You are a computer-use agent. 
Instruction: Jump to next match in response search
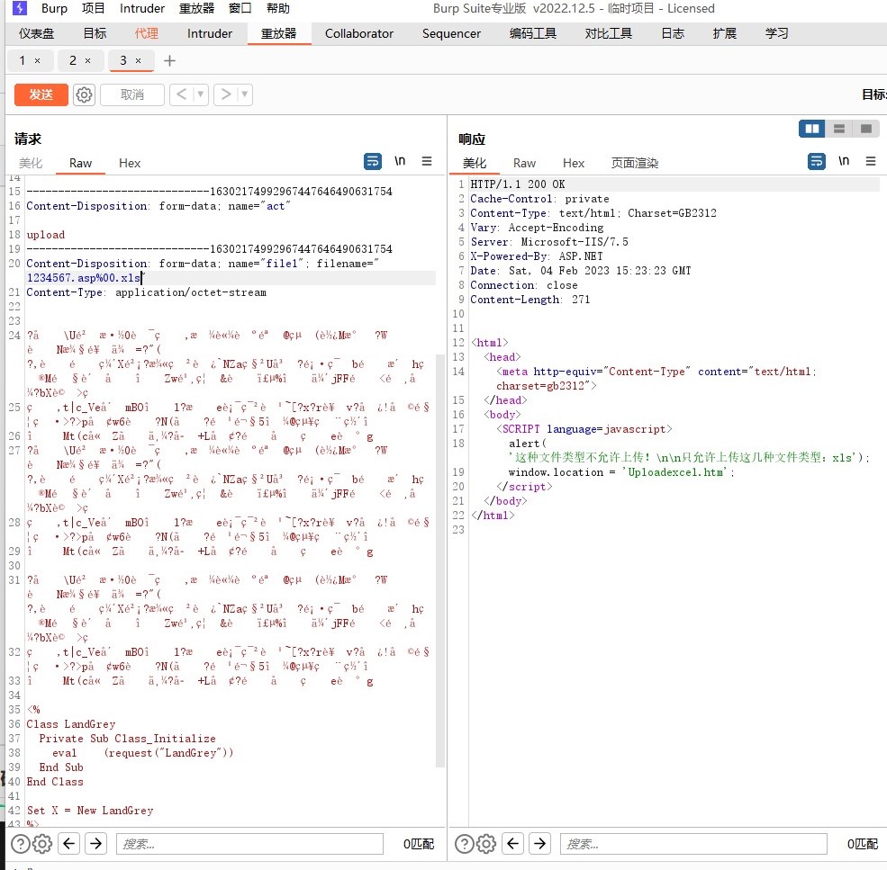point(539,844)
